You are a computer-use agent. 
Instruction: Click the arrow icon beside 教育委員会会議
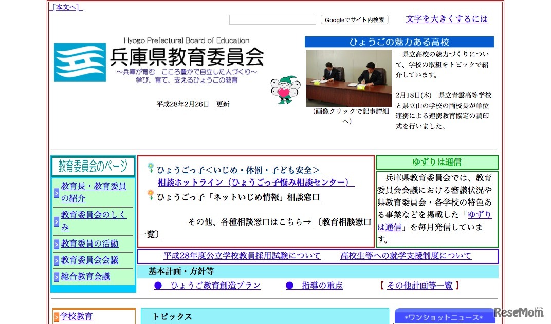tap(57, 260)
